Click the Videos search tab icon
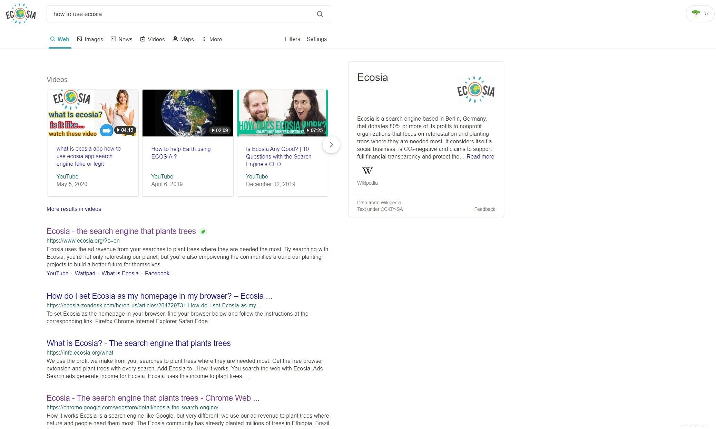716x429 pixels. [143, 39]
